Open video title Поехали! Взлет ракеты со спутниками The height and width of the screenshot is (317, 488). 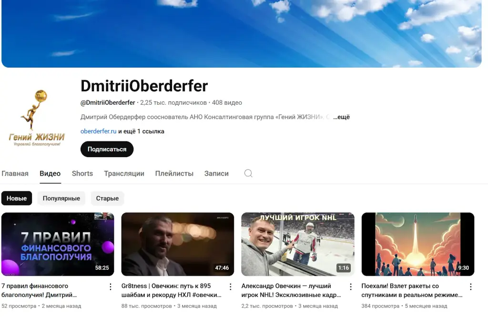pyautogui.click(x=412, y=290)
